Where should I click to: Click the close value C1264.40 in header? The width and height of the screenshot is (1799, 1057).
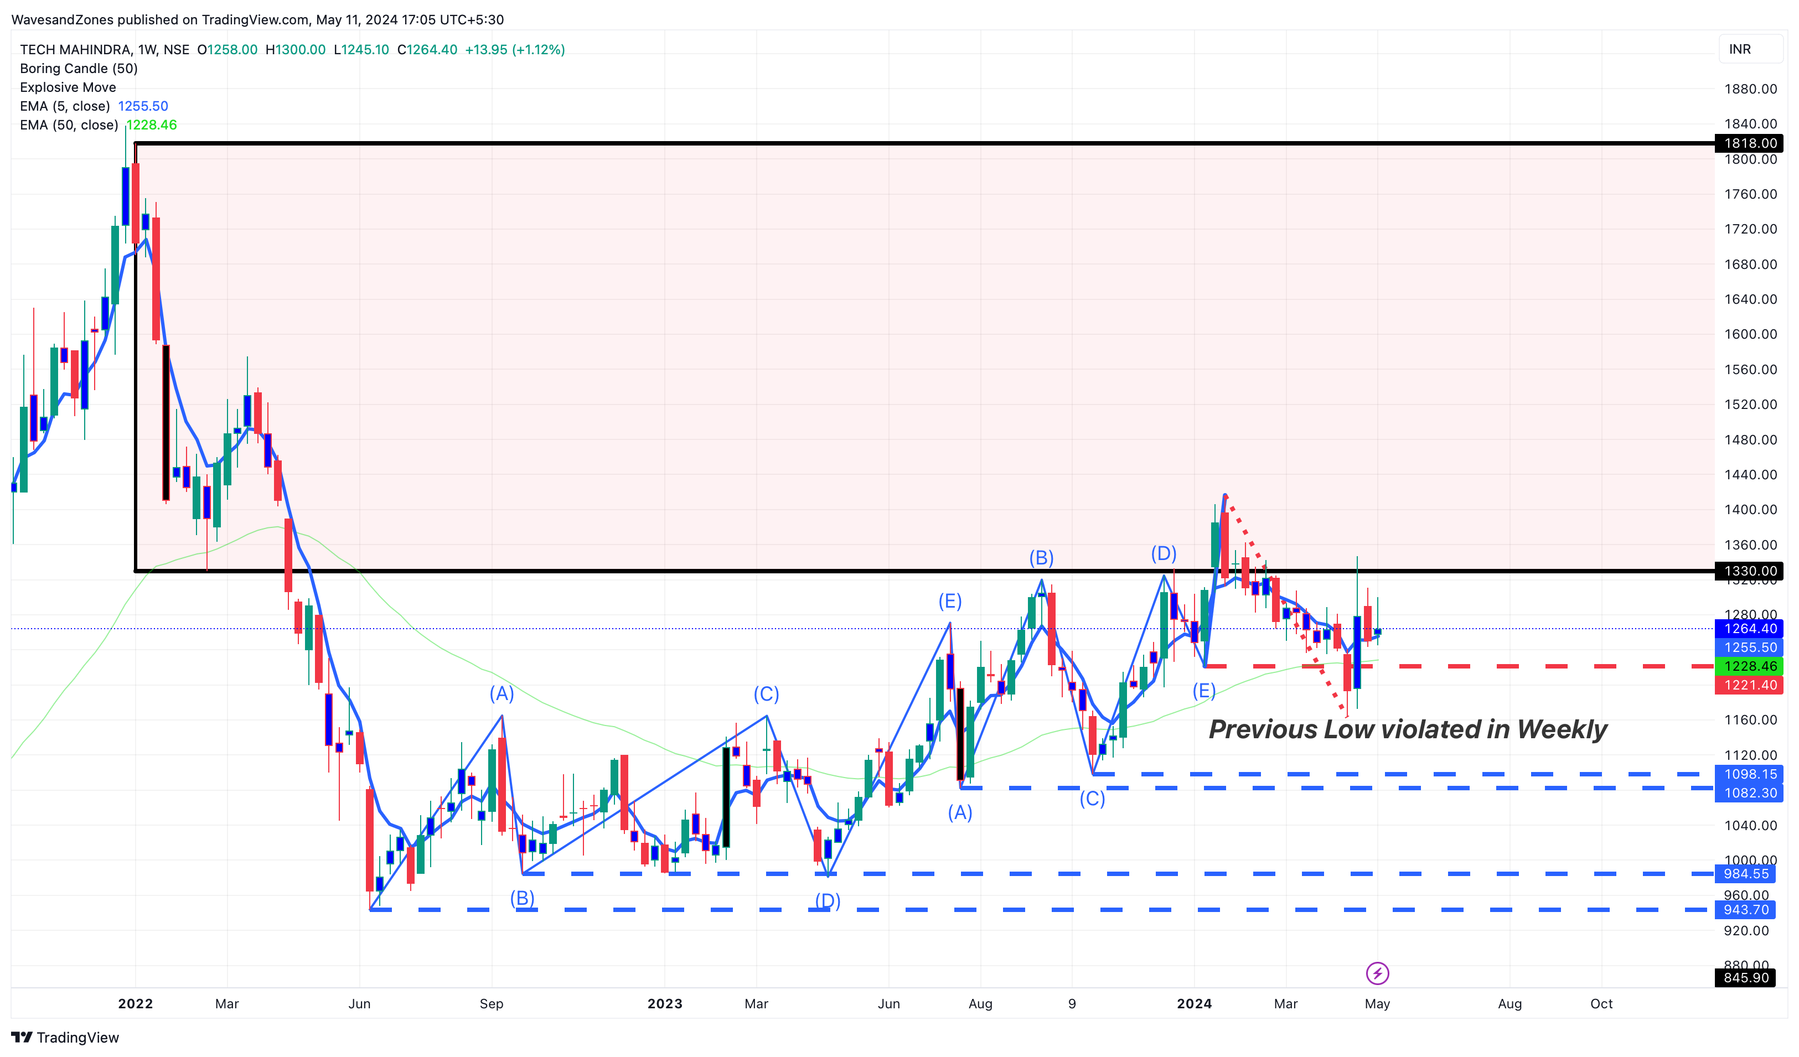pyautogui.click(x=427, y=49)
